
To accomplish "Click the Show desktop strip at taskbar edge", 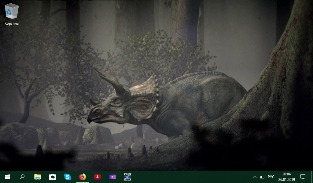I will 312,177.
